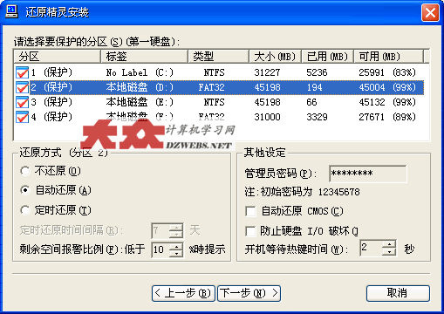Select the 不还原(O) radio option
Image resolution: width=444 pixels, height=314 pixels.
coord(25,171)
